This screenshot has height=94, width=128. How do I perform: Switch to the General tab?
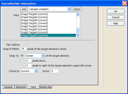tap(8, 87)
